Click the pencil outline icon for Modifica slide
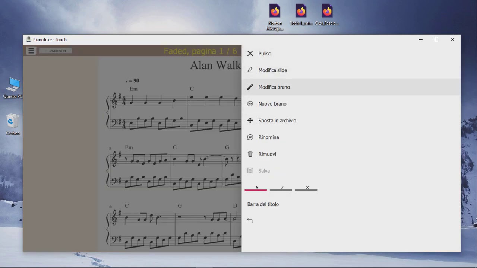477x268 pixels. coord(250,70)
